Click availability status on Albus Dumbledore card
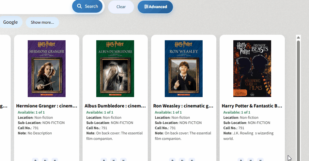The width and height of the screenshot is (309, 161). tap(100, 112)
